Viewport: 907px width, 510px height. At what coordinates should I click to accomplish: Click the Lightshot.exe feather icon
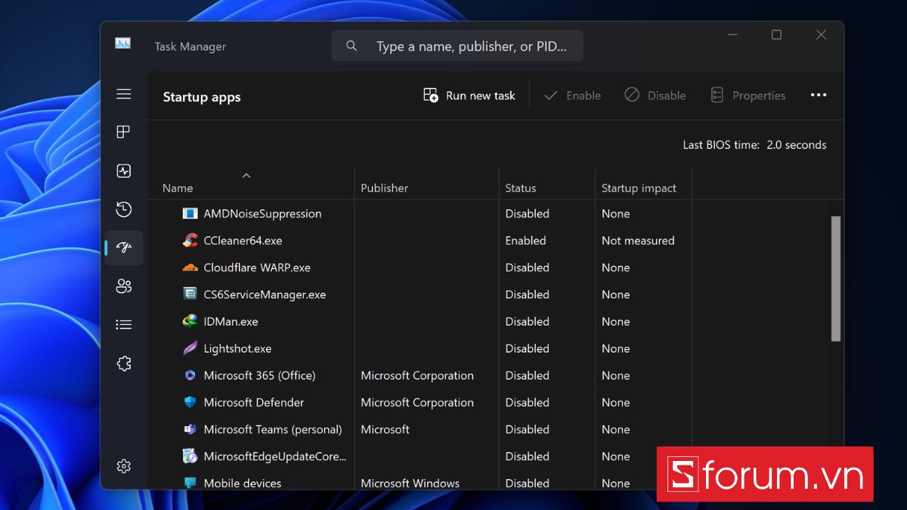pos(190,348)
